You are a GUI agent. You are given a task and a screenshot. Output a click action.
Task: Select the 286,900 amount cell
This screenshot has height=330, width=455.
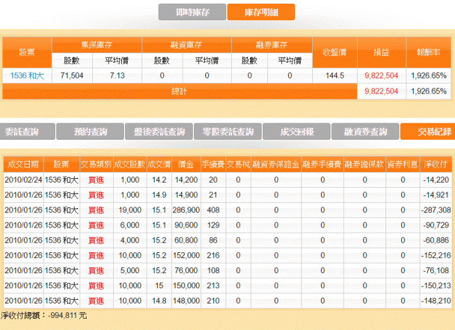click(186, 210)
